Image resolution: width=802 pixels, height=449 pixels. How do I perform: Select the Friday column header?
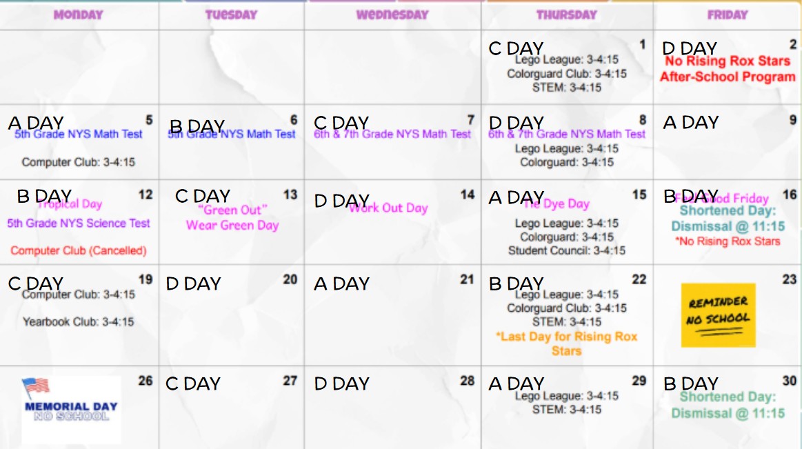tap(728, 15)
